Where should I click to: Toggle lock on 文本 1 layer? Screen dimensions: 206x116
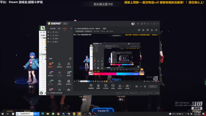51,32
